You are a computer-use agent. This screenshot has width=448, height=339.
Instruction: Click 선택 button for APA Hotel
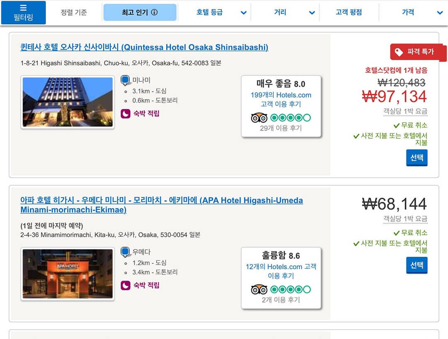coord(417,265)
